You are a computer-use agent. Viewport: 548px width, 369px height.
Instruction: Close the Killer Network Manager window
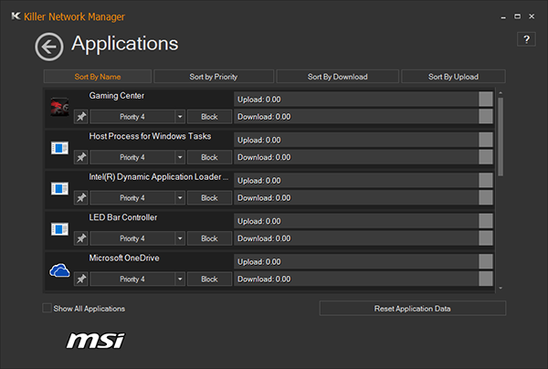tap(532, 16)
